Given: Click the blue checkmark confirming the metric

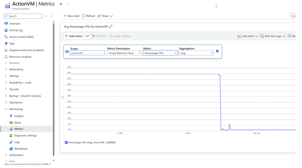Looking at the screenshot, I should [x=217, y=51].
